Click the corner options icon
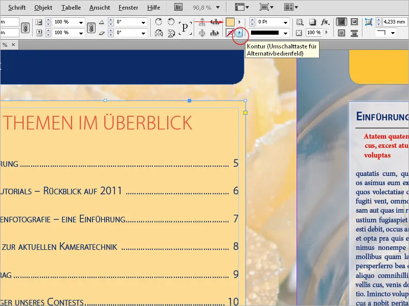This screenshot has height=306, width=409. point(369,22)
